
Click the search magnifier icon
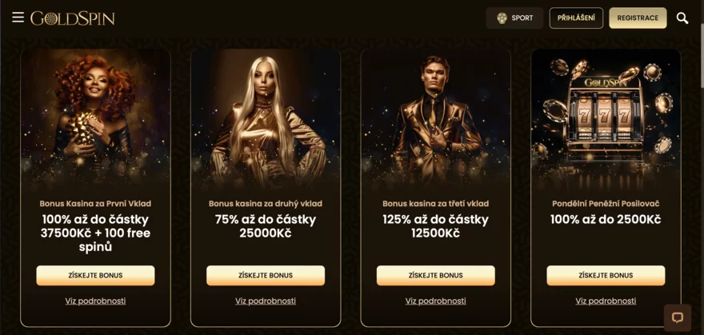click(x=682, y=18)
